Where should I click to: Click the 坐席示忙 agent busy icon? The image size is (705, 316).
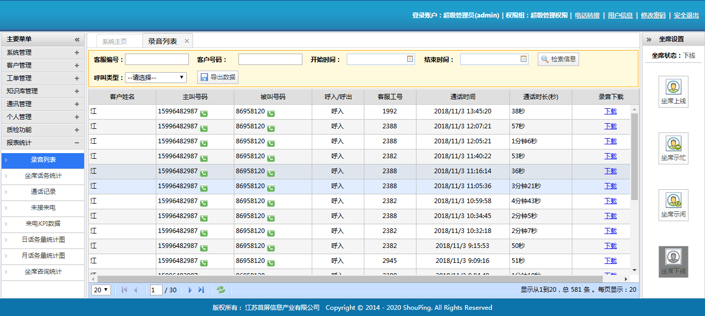673,148
